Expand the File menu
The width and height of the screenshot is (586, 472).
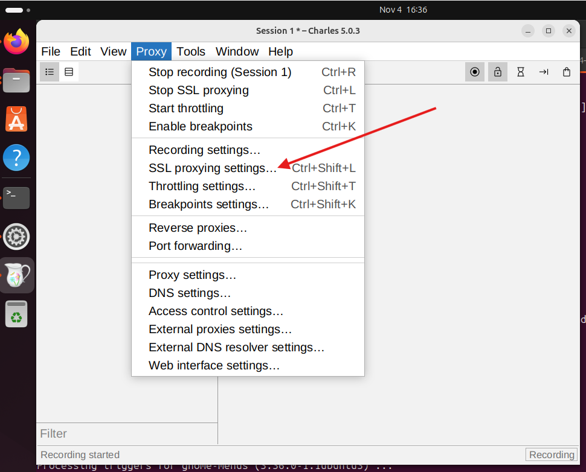click(51, 52)
